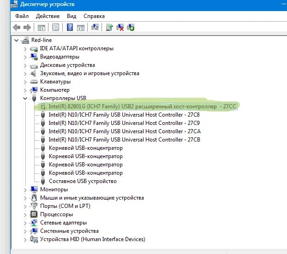The height and width of the screenshot is (254, 287).
Task: Collapse the Red-line root node
Action: coord(17,40)
